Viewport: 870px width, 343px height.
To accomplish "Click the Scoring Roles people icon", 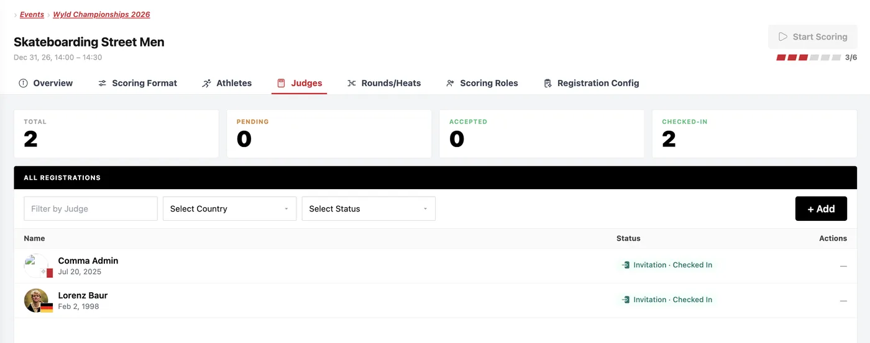I will (451, 83).
